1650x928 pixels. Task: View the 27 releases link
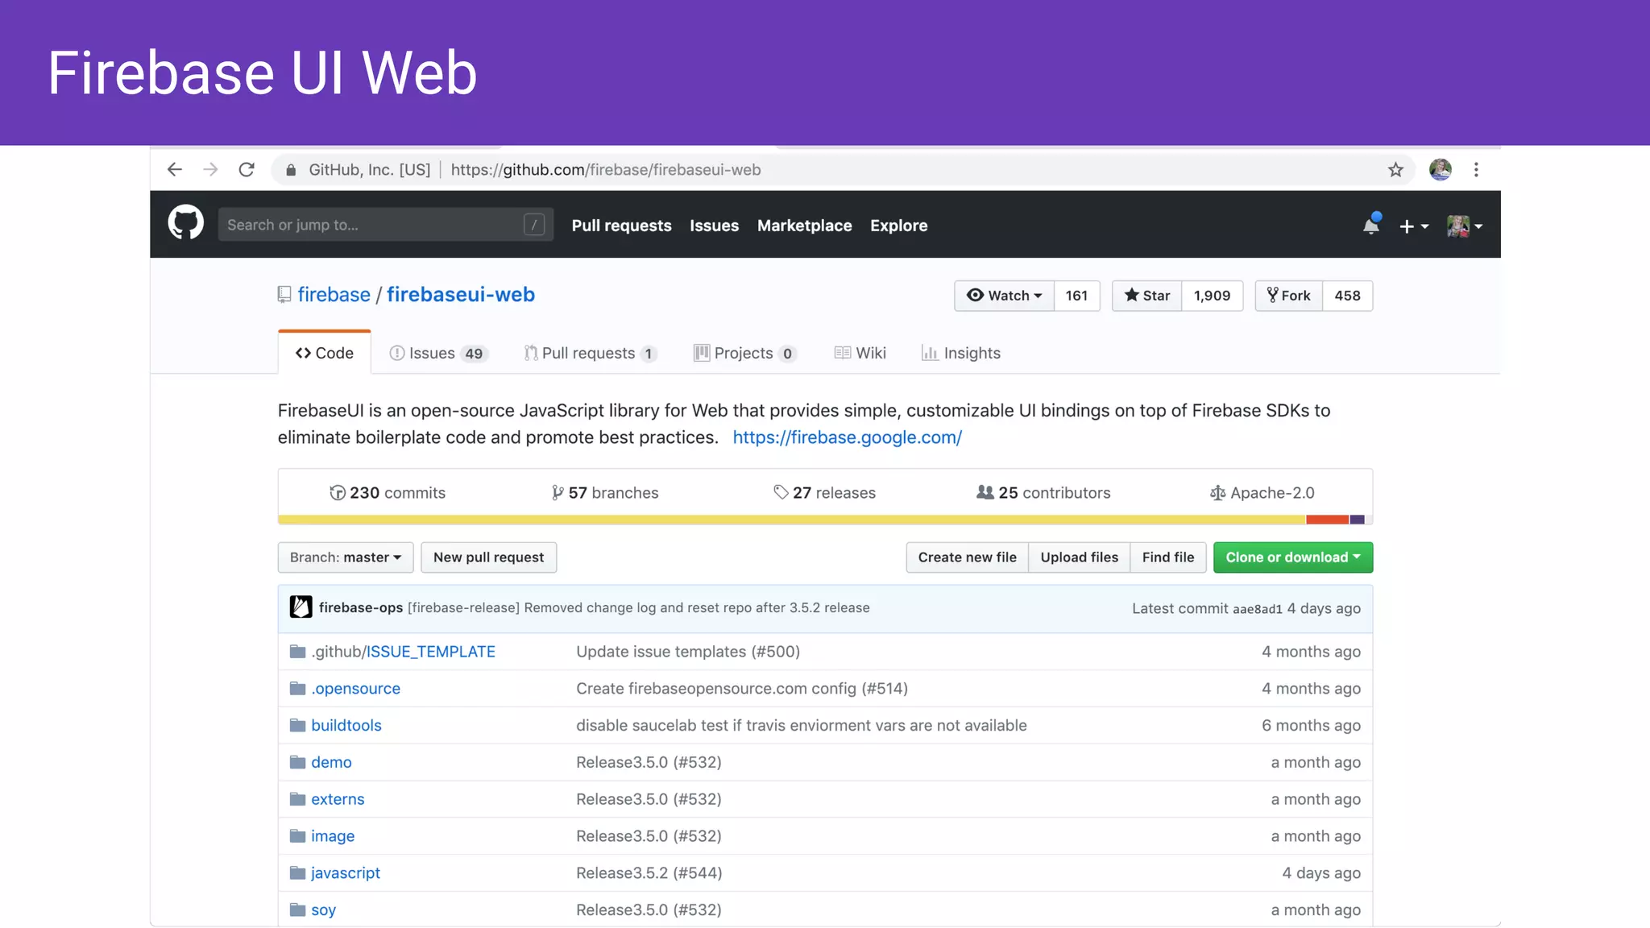(x=824, y=492)
